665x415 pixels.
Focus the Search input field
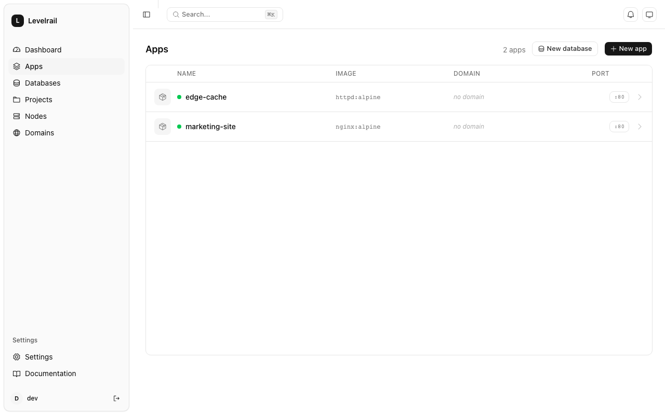pos(225,15)
